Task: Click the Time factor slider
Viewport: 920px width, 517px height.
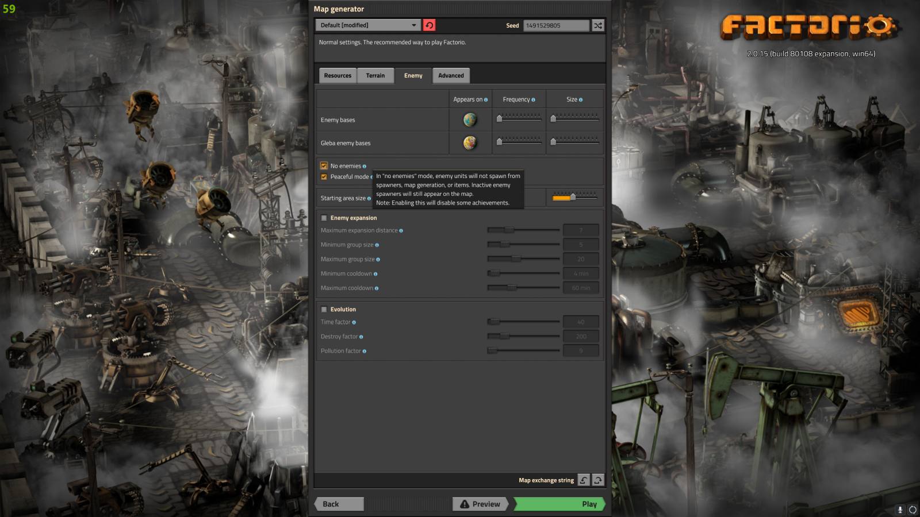Action: click(523, 322)
